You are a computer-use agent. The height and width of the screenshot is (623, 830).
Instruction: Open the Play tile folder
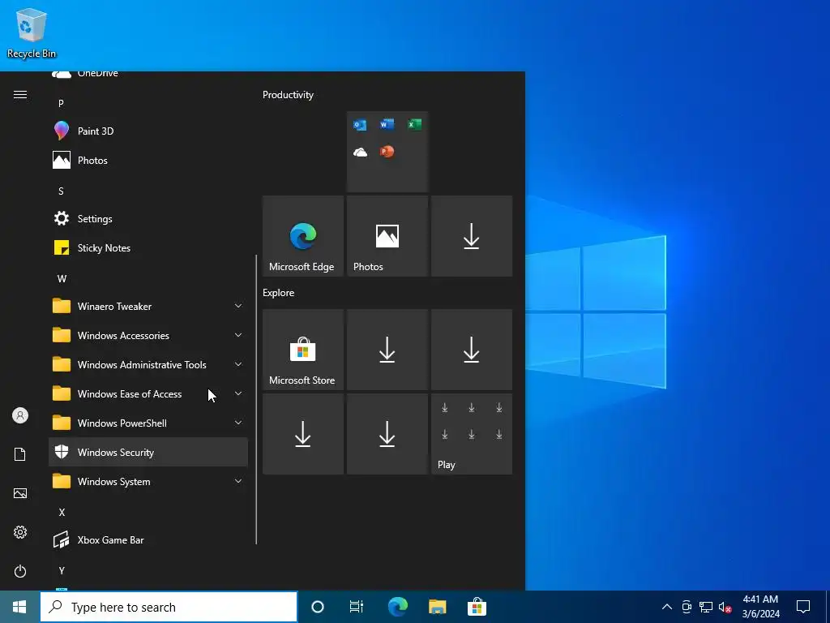472,434
